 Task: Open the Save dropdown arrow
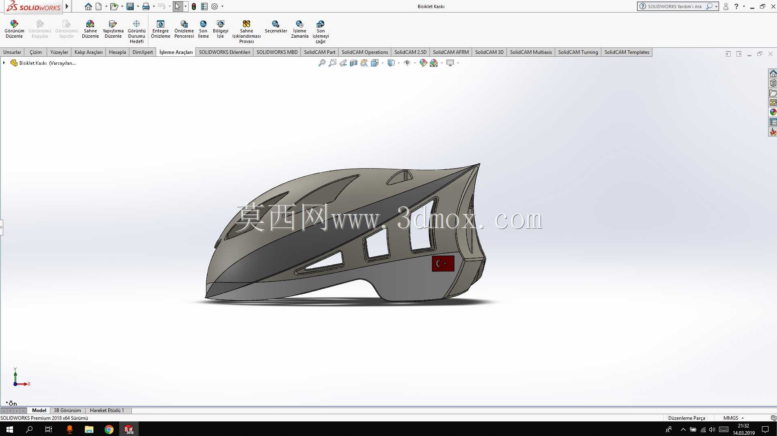pyautogui.click(x=138, y=6)
